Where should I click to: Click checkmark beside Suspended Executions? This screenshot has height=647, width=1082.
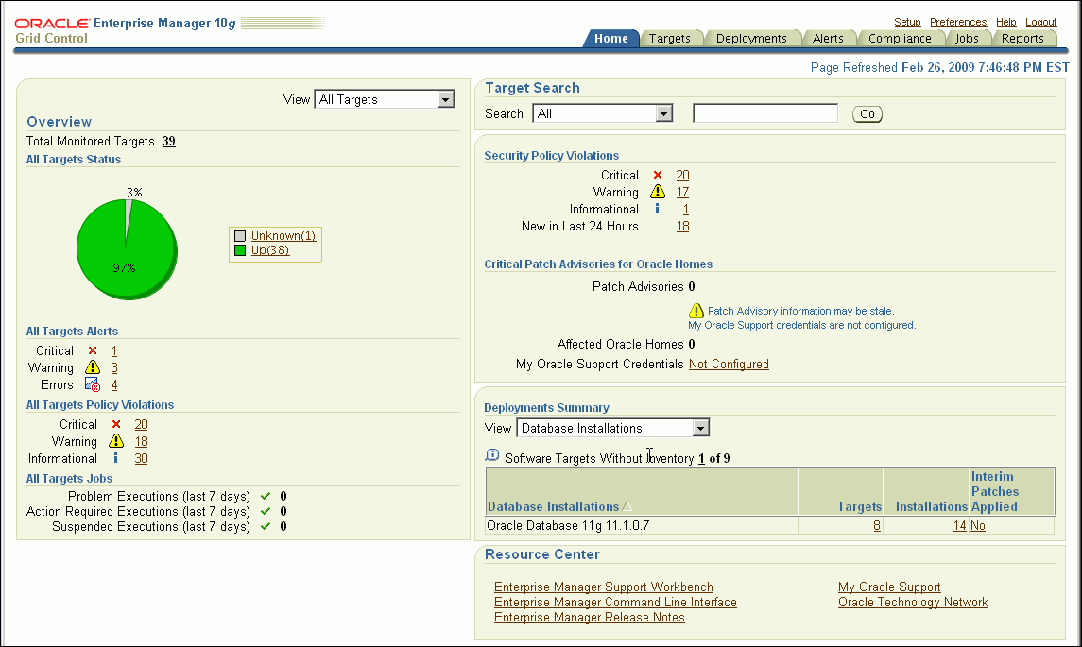(265, 526)
